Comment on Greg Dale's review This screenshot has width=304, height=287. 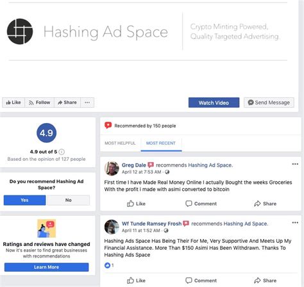point(201,204)
